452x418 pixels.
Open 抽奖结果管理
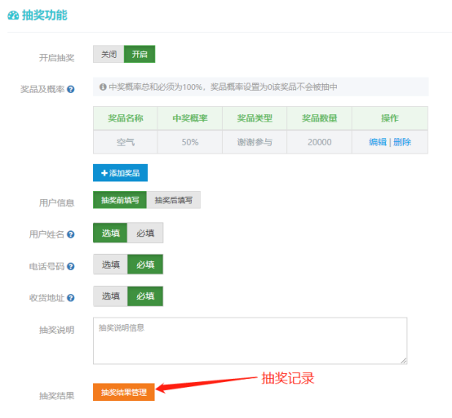[x=124, y=392]
